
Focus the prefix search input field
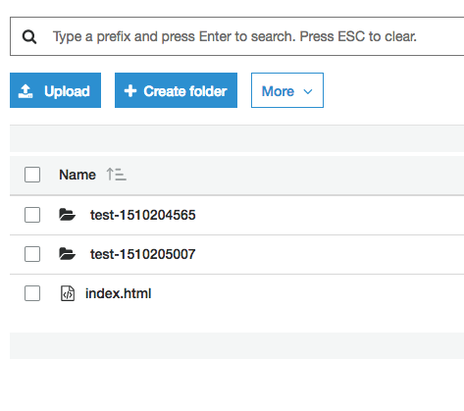tap(237, 36)
